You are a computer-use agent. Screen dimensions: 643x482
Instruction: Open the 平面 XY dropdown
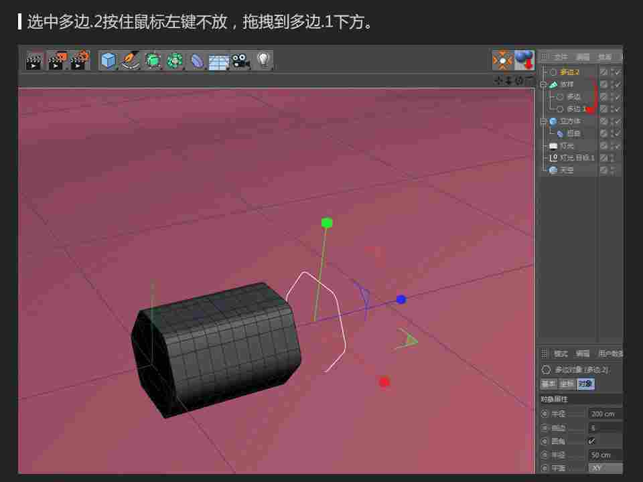606,467
